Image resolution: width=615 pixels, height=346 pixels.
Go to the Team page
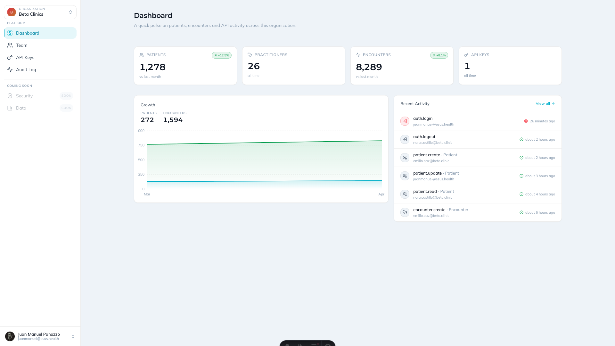point(40,45)
